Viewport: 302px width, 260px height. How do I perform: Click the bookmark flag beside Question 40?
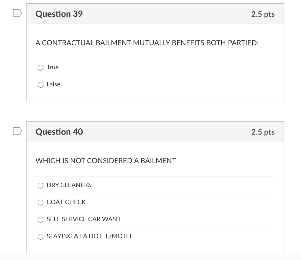[x=17, y=130]
